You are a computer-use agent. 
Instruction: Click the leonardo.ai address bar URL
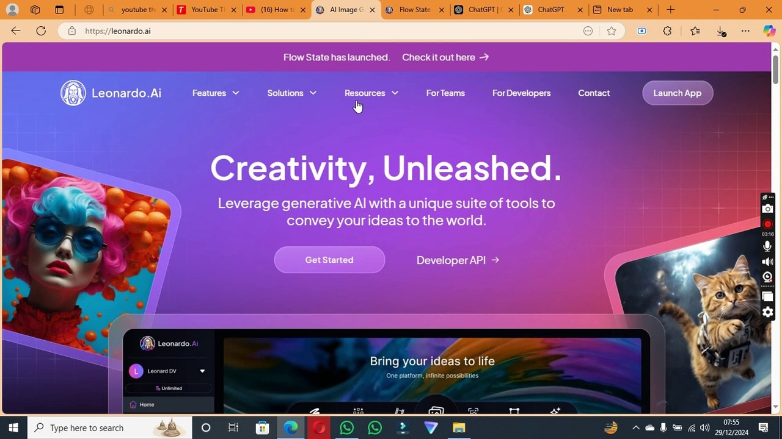click(118, 31)
